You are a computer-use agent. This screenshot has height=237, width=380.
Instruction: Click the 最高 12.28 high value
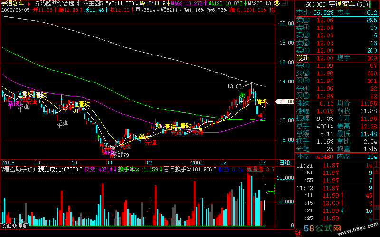coord(369,126)
